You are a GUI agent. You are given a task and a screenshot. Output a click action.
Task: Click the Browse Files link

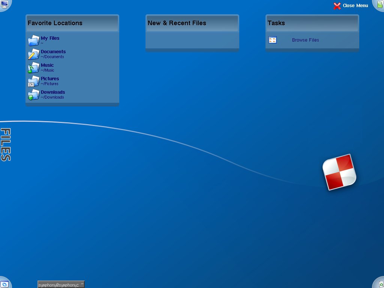coord(305,40)
